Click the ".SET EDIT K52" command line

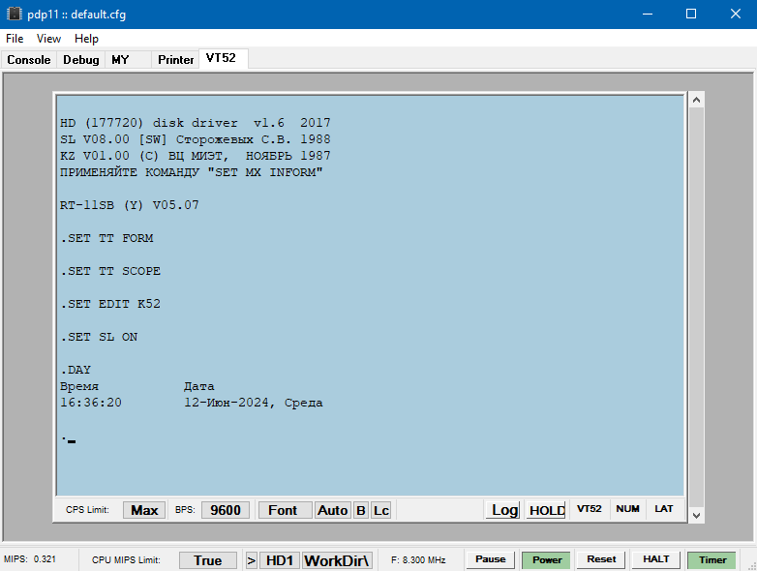click(x=110, y=304)
